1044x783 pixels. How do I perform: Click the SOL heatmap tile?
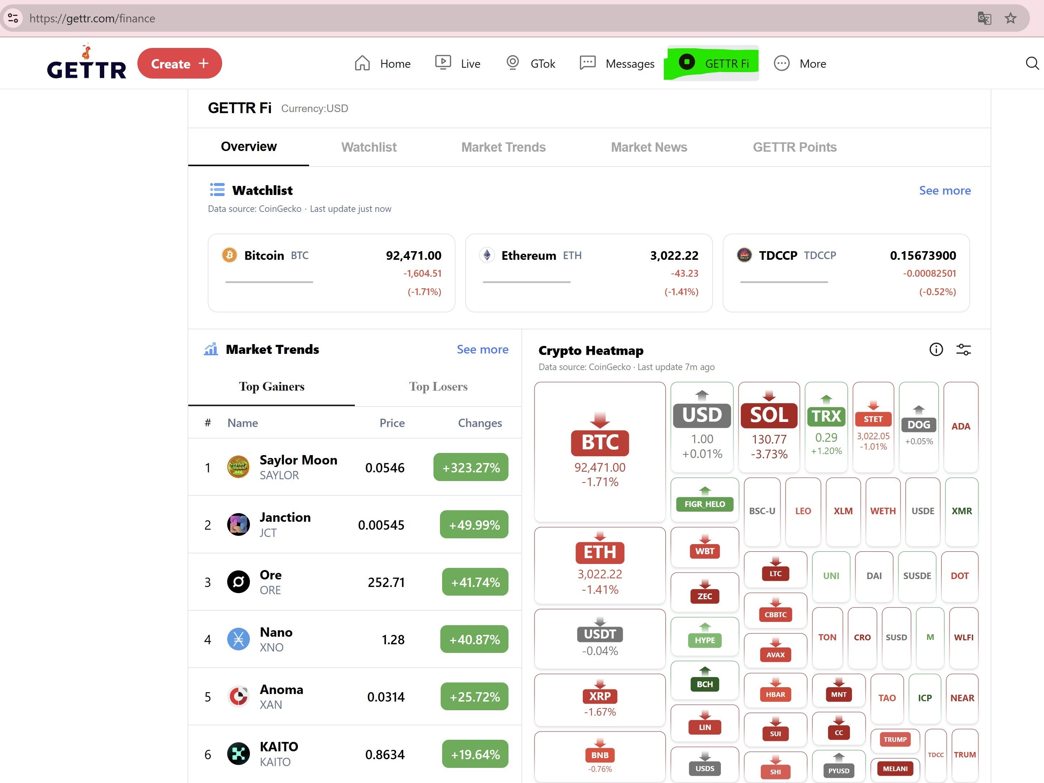(769, 427)
